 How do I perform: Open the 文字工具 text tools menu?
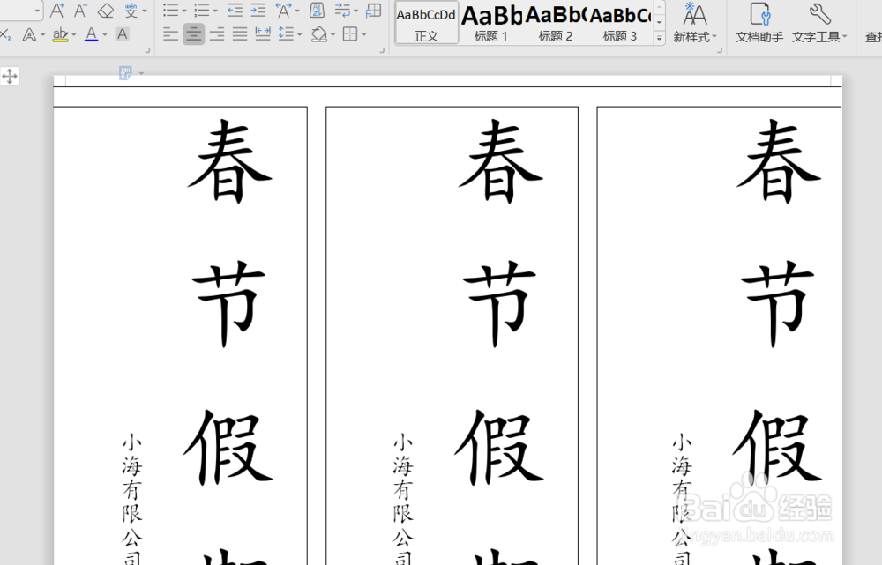819,23
